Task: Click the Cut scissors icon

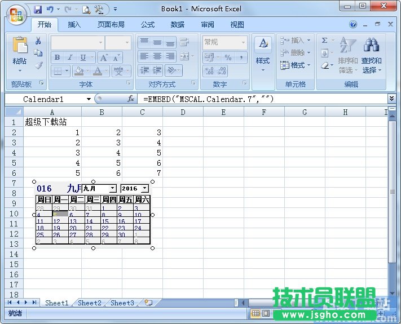Action: [38, 41]
